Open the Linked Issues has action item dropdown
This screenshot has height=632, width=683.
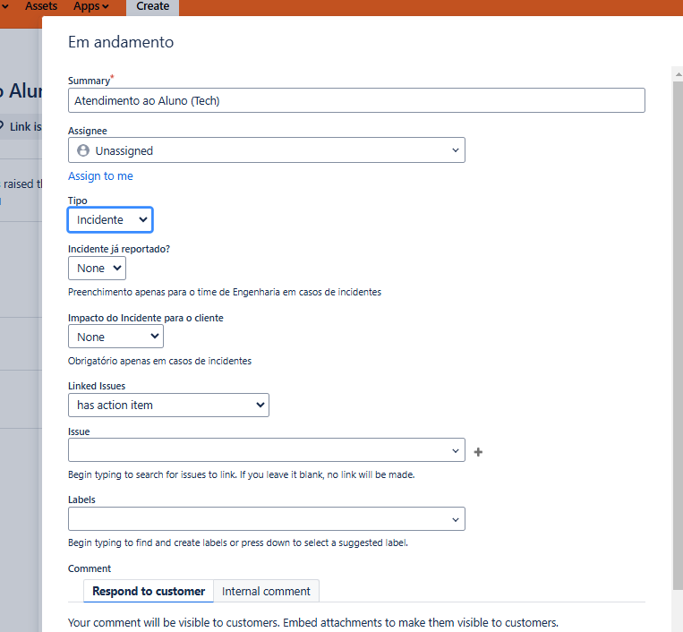tap(168, 406)
